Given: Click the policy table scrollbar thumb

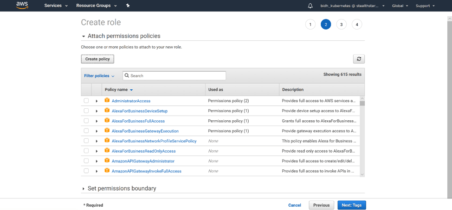Looking at the screenshot, I should click(x=362, y=104).
